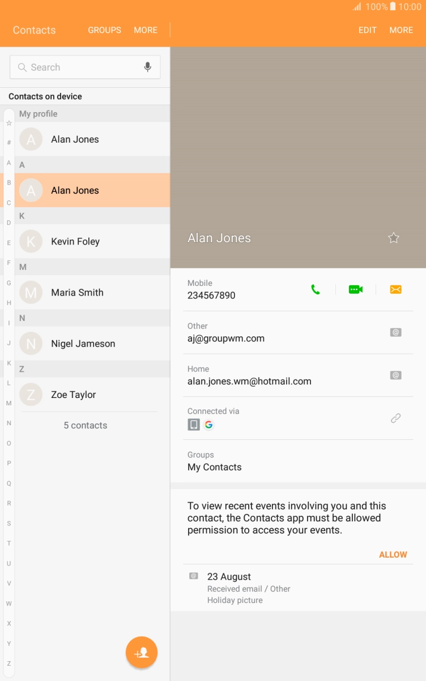This screenshot has width=426, height=681.
Task: Tap email icon beside alan.jones.wm@hotmail.com
Action: [x=395, y=375]
